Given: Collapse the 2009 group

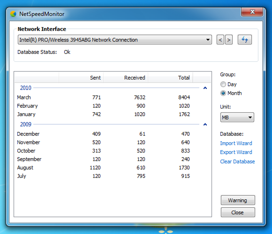Looking at the screenshot, I should (205, 124).
